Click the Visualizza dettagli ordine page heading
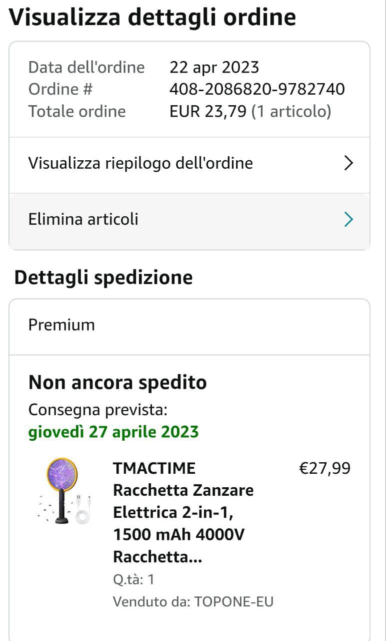386x641 pixels. [152, 18]
